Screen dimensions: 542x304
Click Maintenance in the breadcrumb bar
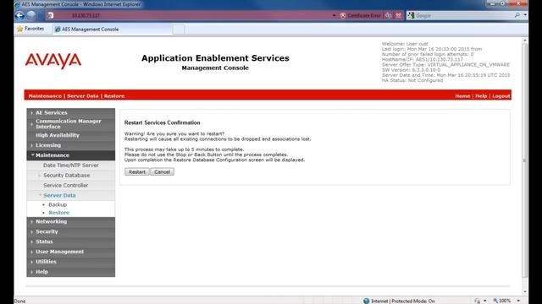pos(45,95)
